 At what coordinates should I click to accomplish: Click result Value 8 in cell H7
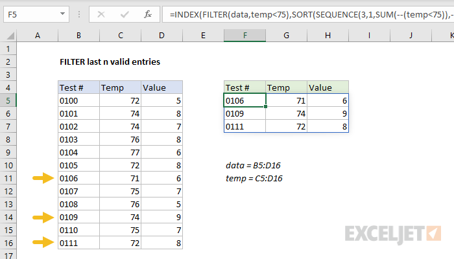[328, 127]
